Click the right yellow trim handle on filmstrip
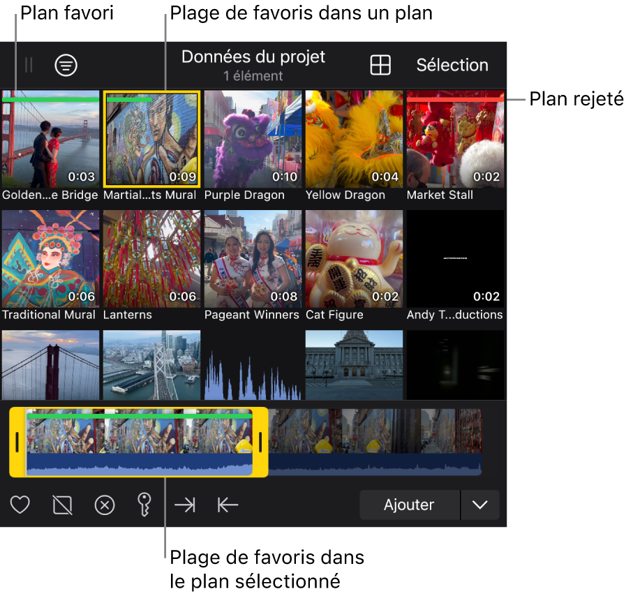The image size is (633, 596). click(260, 442)
